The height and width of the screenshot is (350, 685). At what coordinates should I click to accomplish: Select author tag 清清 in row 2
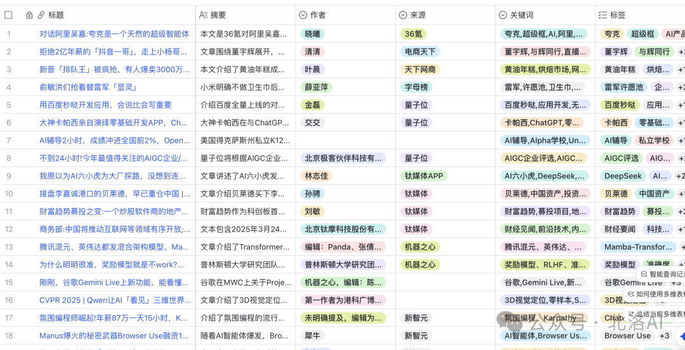[x=312, y=51]
